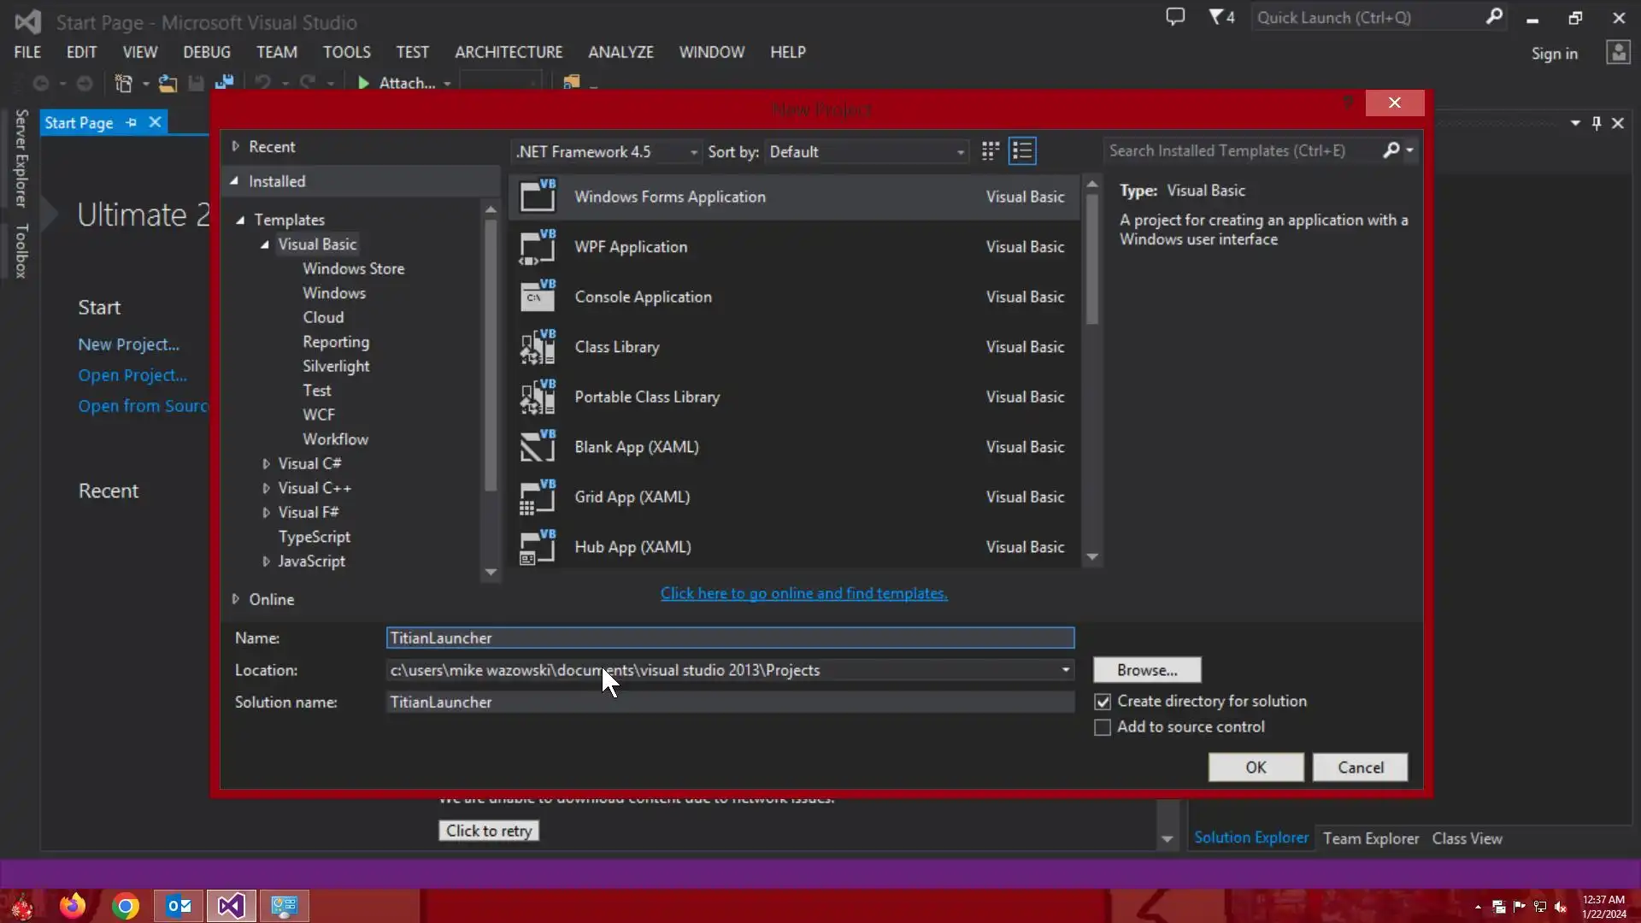Switch to medium icons list view
Screen dimensions: 1641x923
(x=1022, y=151)
